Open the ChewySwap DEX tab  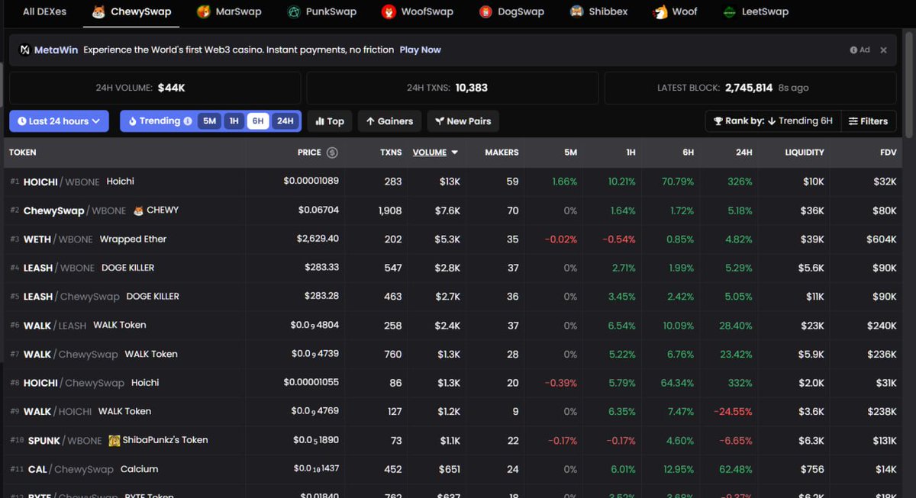coord(132,12)
